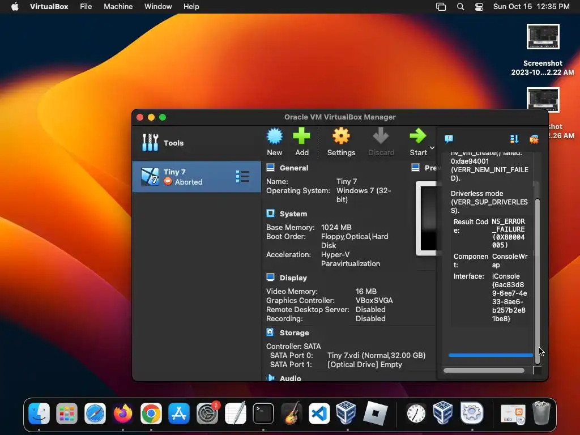Open the Window menu
580x435 pixels.
[158, 7]
